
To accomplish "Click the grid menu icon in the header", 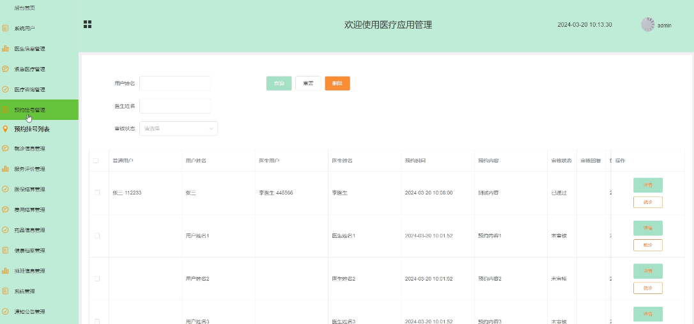I will 88,24.
